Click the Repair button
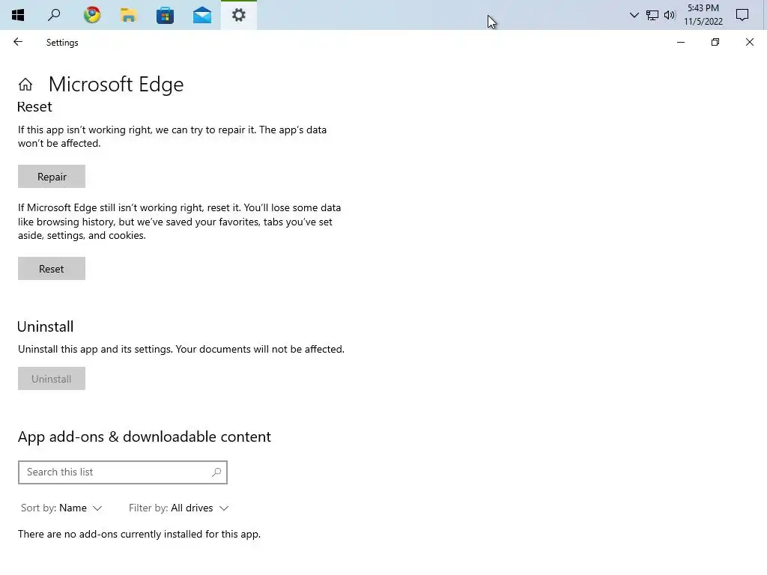Viewport: 767px width, 575px height. click(x=52, y=177)
